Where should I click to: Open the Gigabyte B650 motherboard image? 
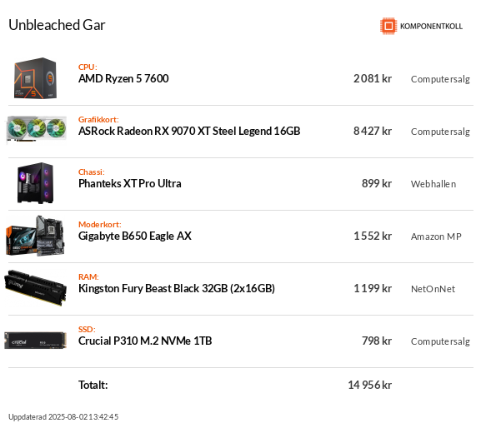[x=36, y=236]
